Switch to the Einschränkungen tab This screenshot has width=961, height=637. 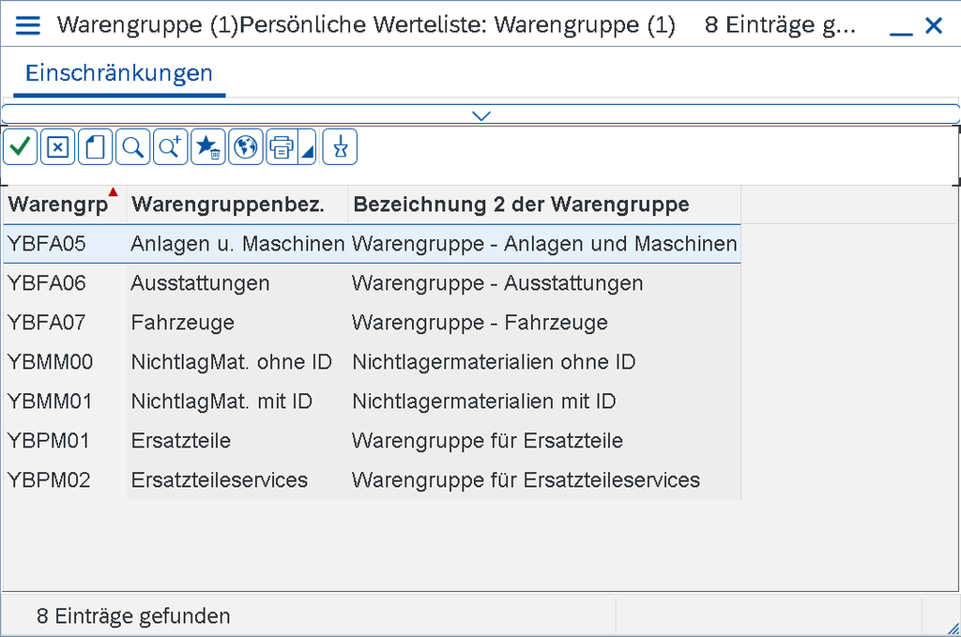(x=119, y=73)
